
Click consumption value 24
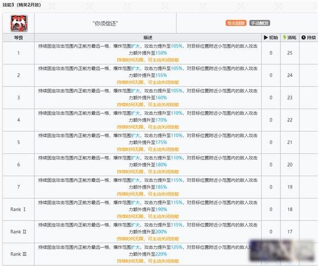pyautogui.click(x=290, y=75)
